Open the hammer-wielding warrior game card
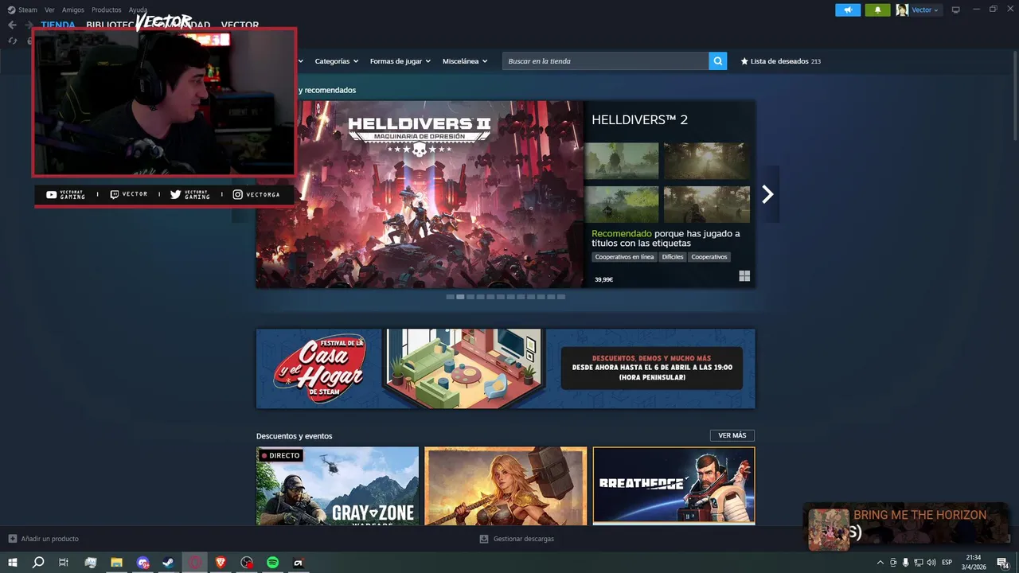This screenshot has width=1019, height=573. pyautogui.click(x=506, y=486)
